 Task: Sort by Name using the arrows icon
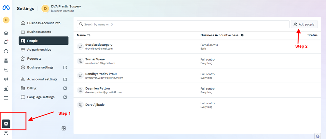point(89,35)
